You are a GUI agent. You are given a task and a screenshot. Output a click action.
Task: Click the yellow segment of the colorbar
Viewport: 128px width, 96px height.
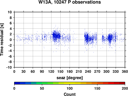coord(70,83)
